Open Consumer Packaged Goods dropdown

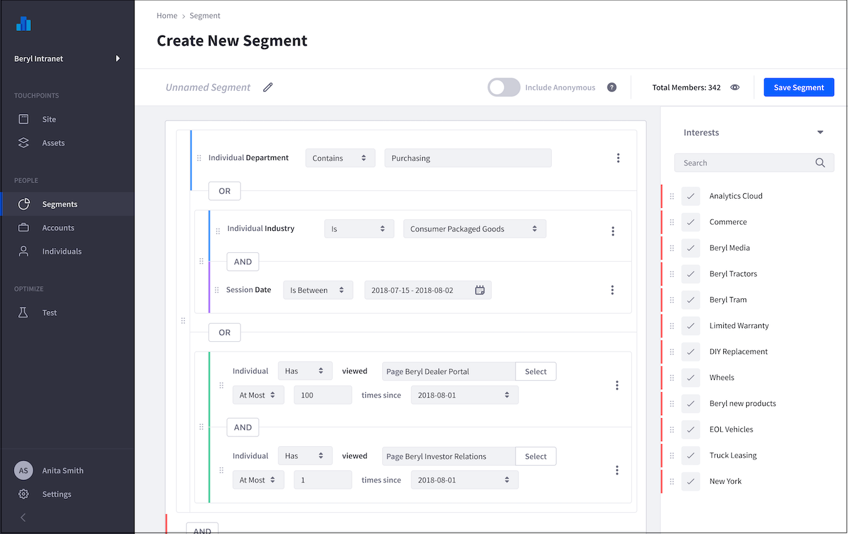(x=474, y=229)
